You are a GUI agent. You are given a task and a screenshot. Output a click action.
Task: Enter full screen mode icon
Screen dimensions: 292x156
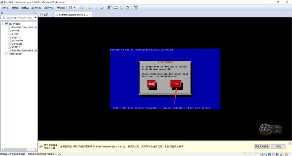tap(122, 8)
